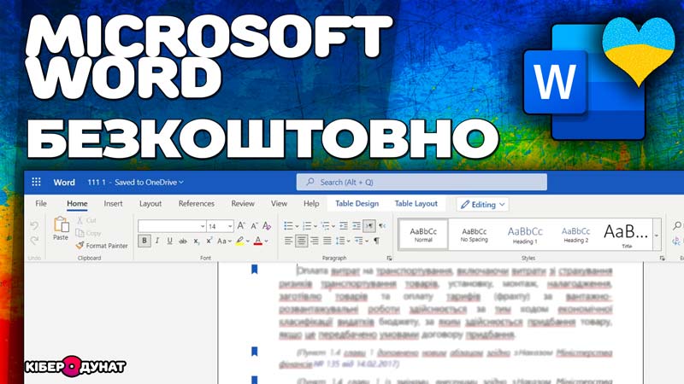684x384 pixels.
Task: Switch to the Insert tab
Action: tap(113, 203)
